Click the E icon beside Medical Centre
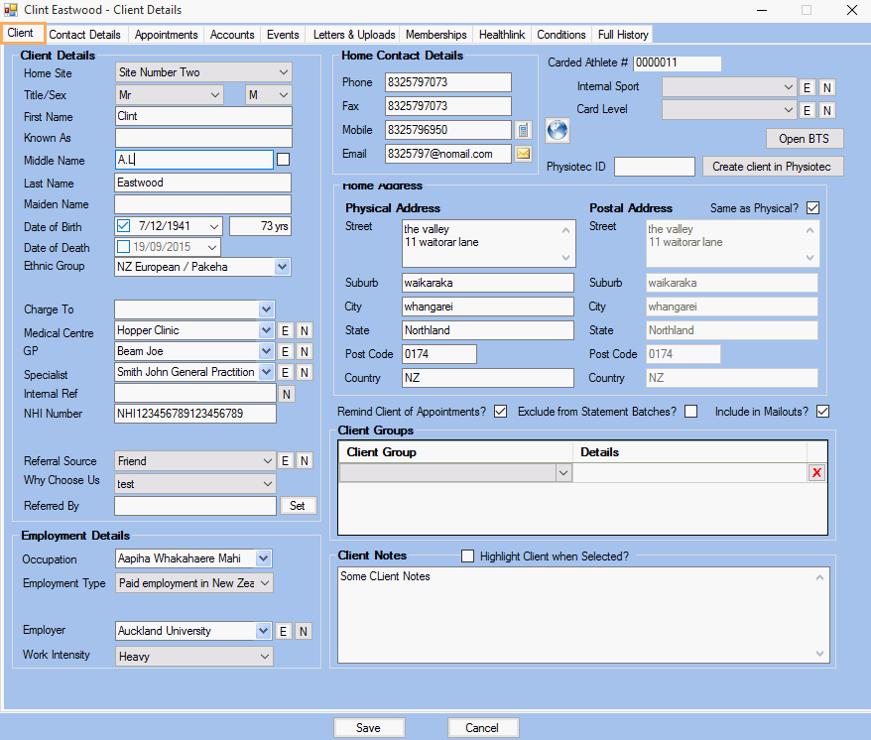 [285, 329]
